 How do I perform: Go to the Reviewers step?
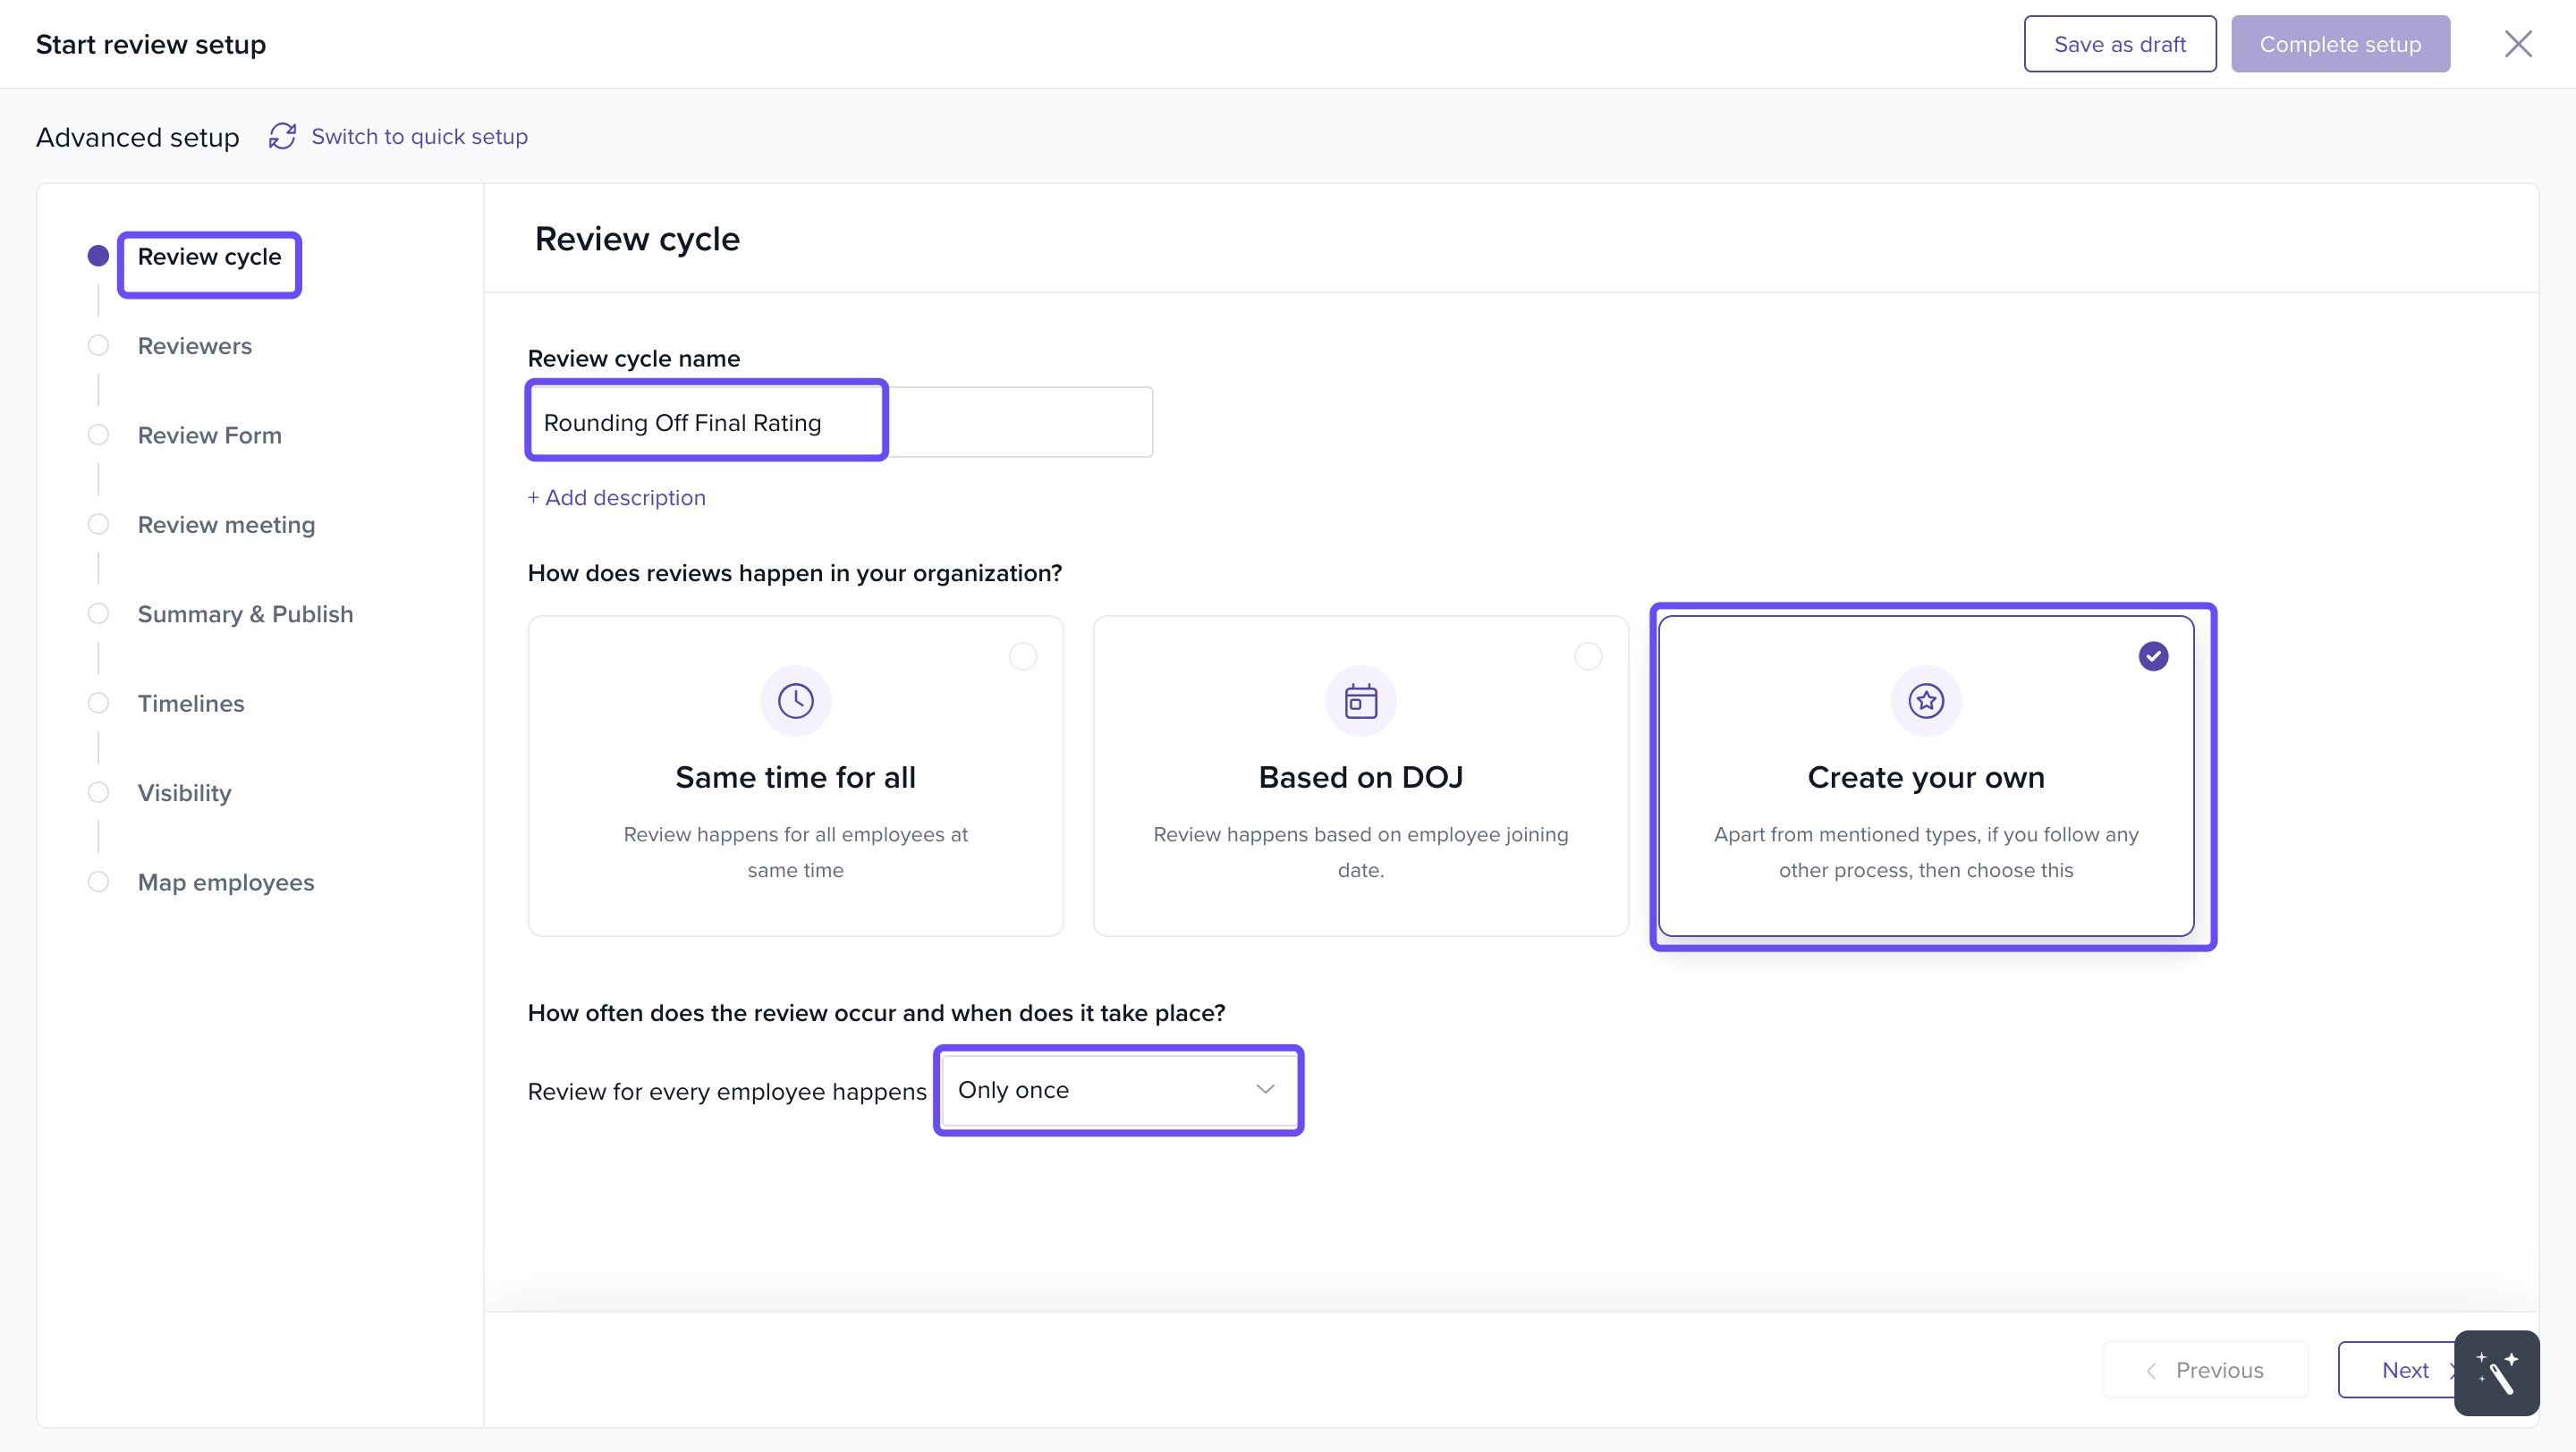click(x=194, y=346)
